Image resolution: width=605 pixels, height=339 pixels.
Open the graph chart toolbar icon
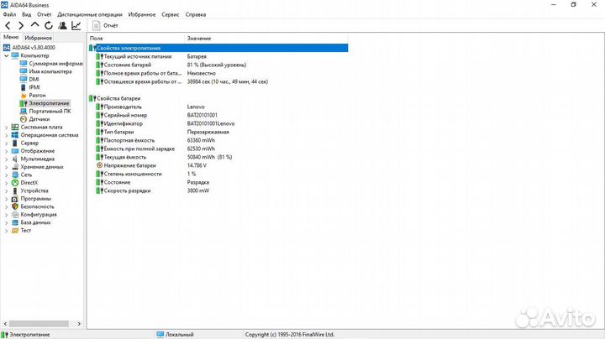click(x=76, y=26)
